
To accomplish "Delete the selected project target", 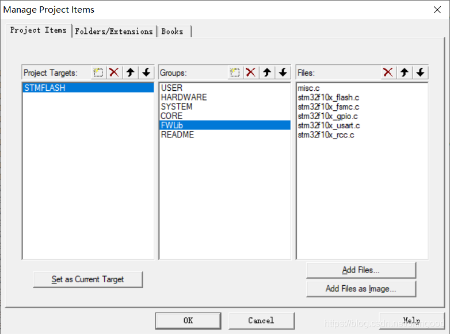I will click(x=114, y=72).
